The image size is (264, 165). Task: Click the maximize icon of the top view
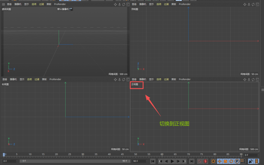click(257, 4)
